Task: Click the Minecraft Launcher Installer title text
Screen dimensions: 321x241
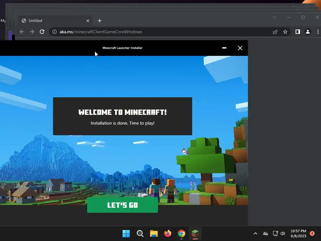Action: click(123, 48)
